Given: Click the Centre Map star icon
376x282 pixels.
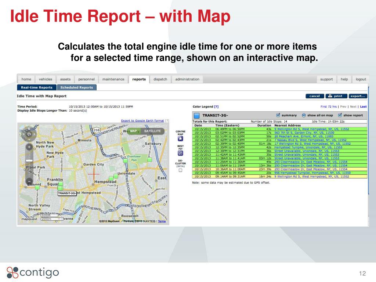Looking at the screenshot, I should [x=180, y=138].
